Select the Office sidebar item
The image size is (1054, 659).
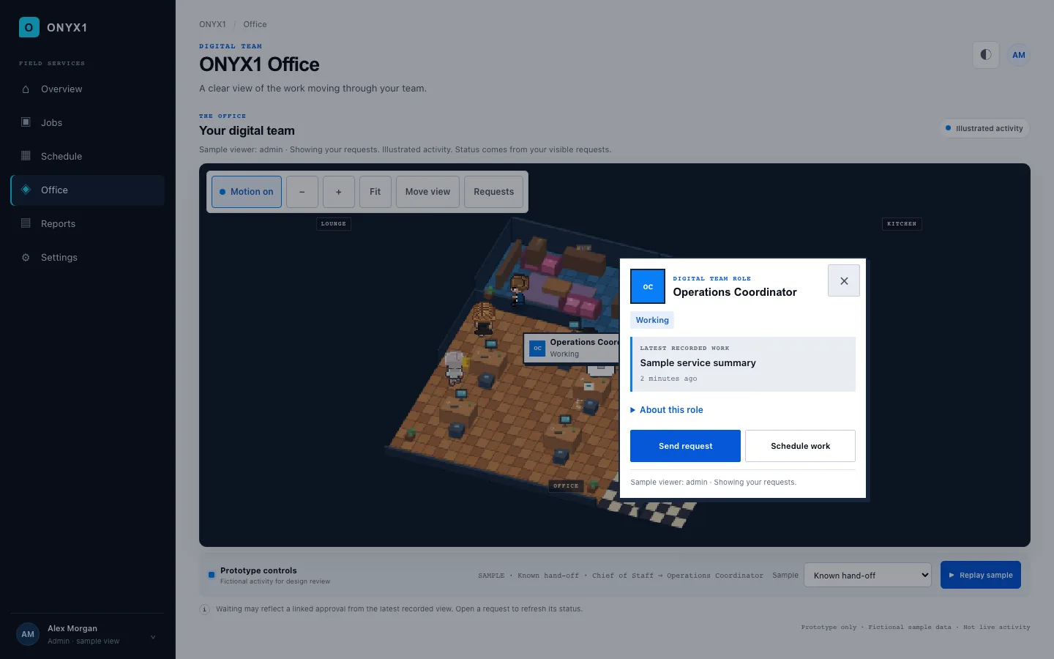click(87, 190)
